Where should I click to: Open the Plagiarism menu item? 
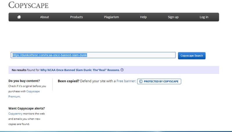pos(111,17)
